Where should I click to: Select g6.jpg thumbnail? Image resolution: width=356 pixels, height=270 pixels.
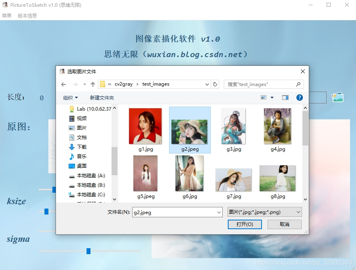point(189,173)
